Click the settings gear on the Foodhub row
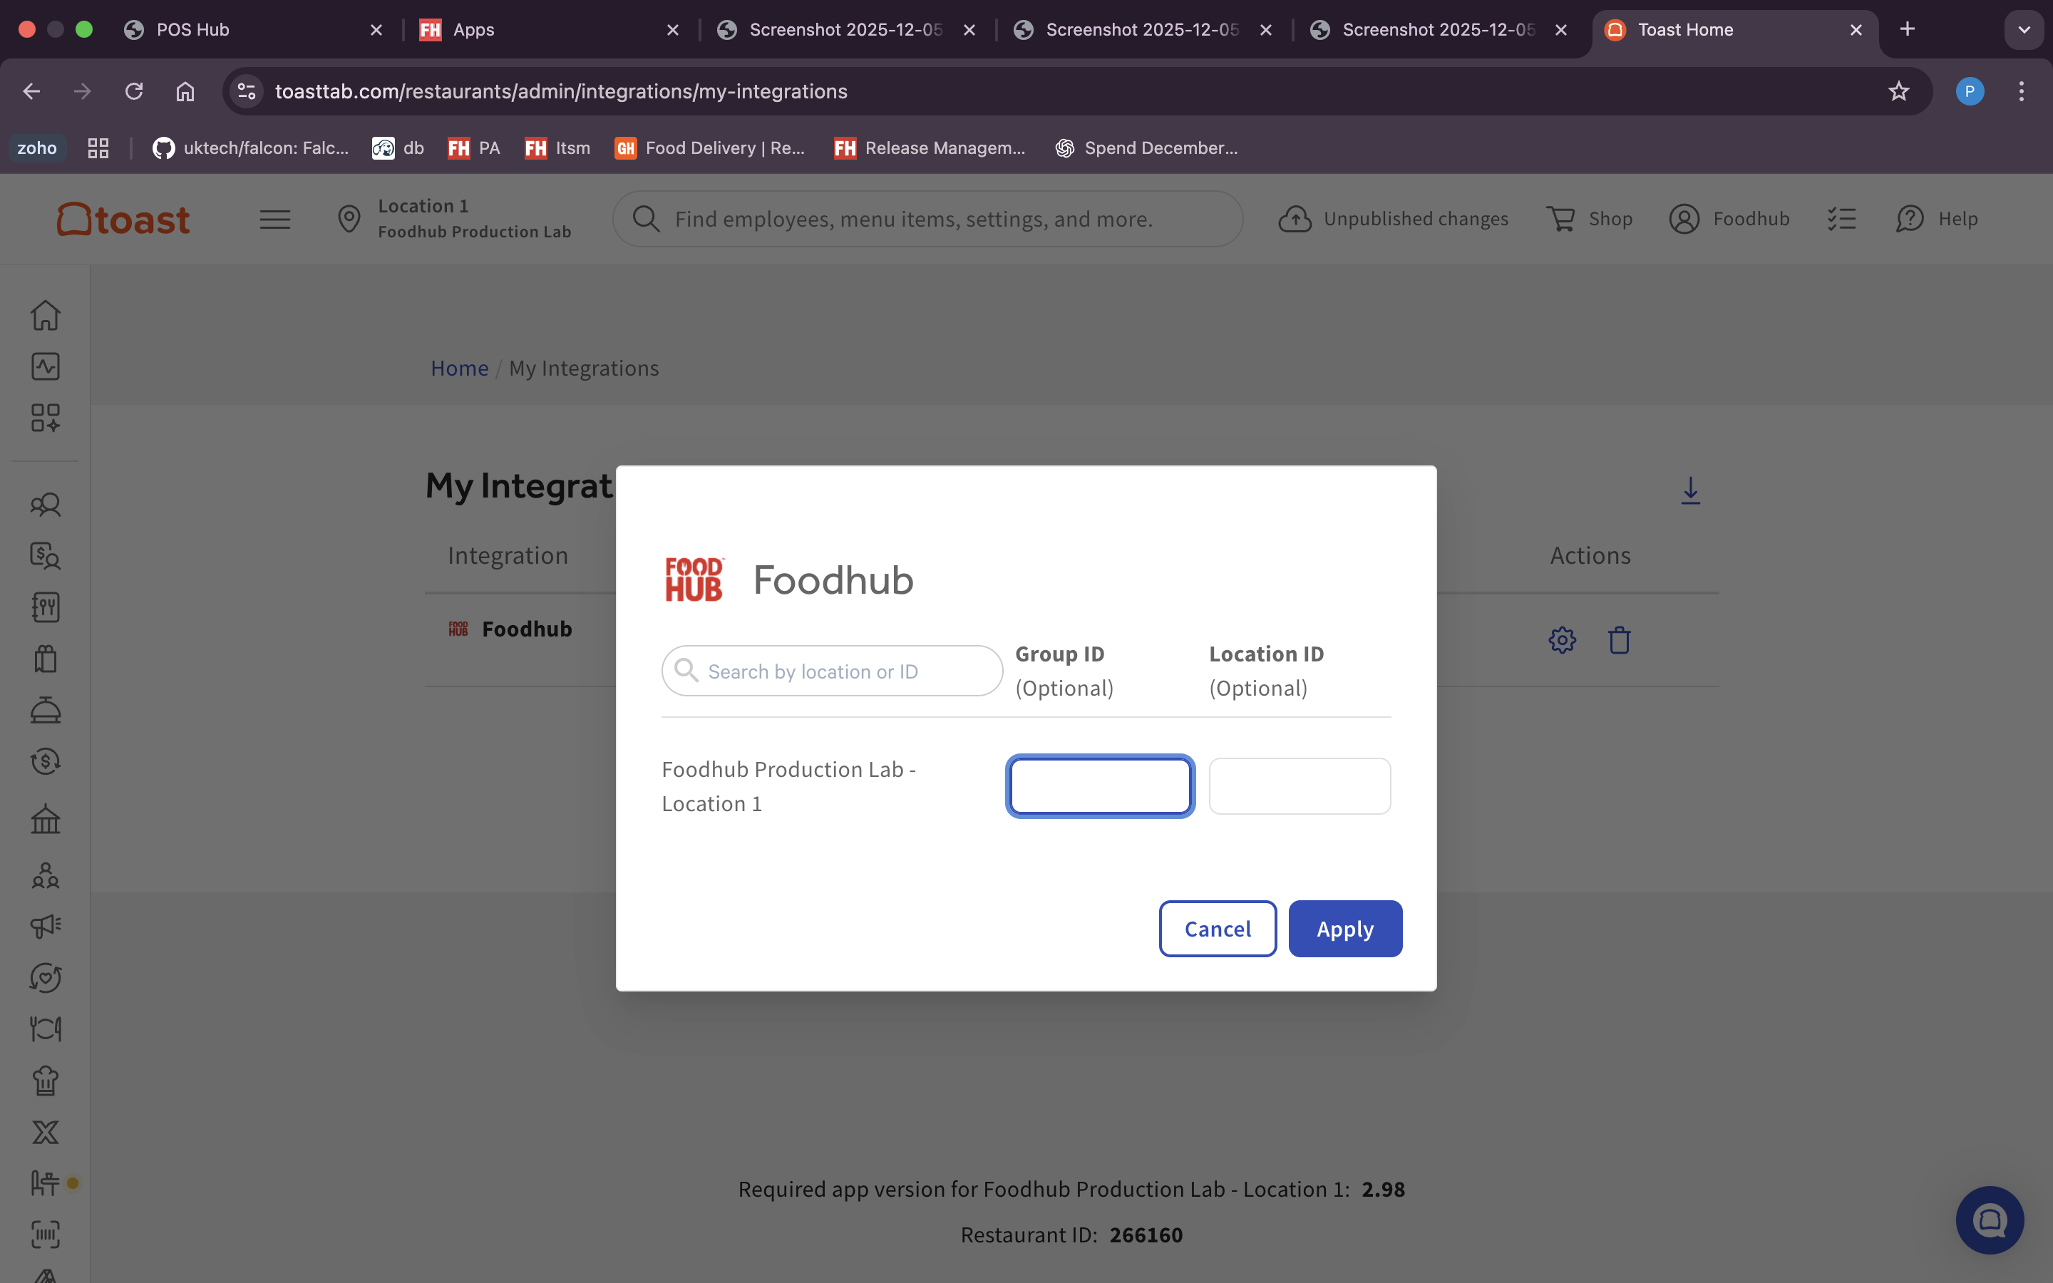The width and height of the screenshot is (2053, 1283). [1562, 640]
